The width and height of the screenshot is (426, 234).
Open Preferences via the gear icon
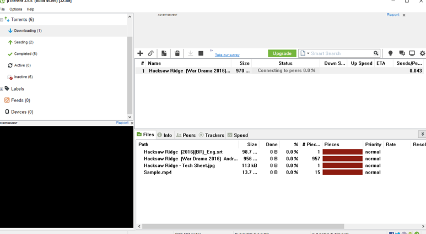coord(423,53)
